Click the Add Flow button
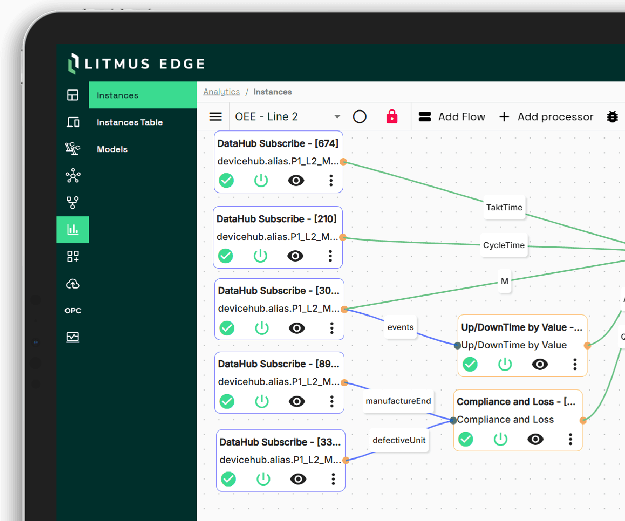Screen dimensions: 625x521 tap(452, 116)
